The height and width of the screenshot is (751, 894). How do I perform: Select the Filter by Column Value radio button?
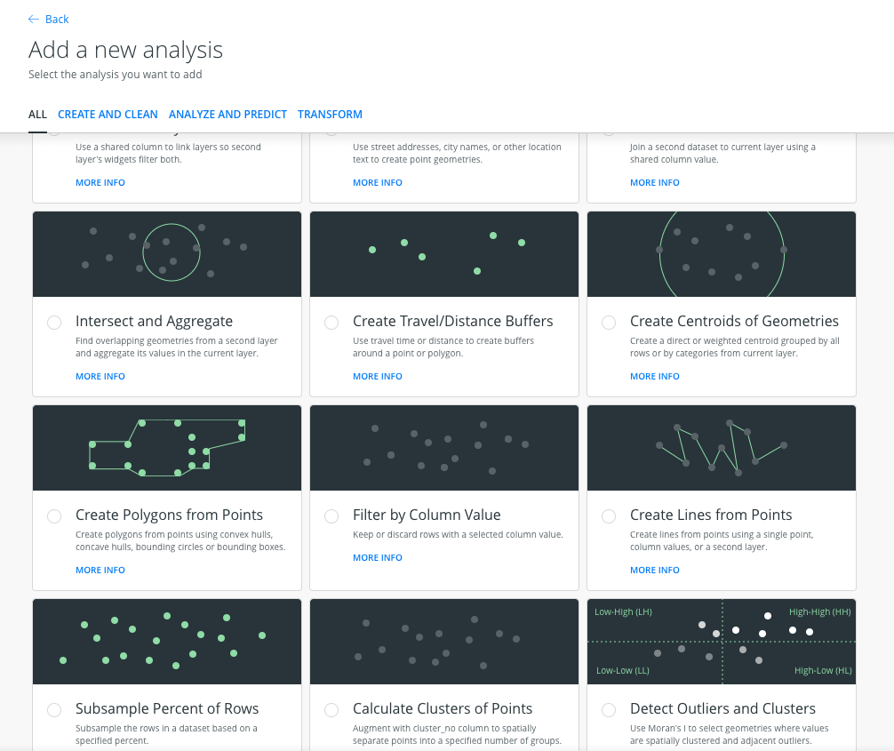(x=331, y=516)
